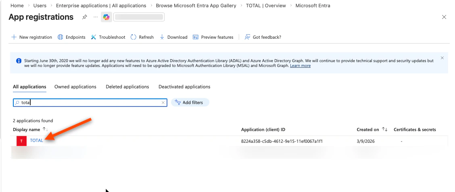
Task: Dismiss the ADAL deprecation banner
Action: pos(442,58)
